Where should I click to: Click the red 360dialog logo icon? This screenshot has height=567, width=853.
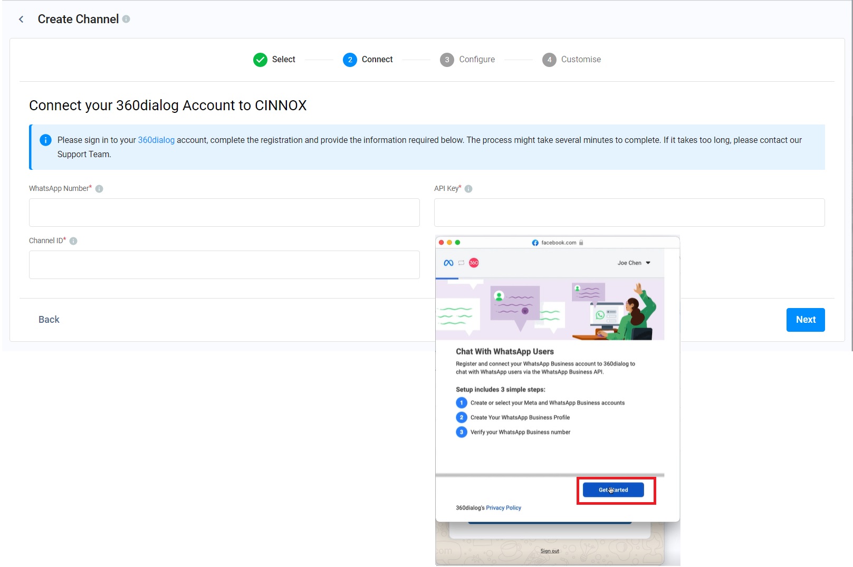point(474,263)
